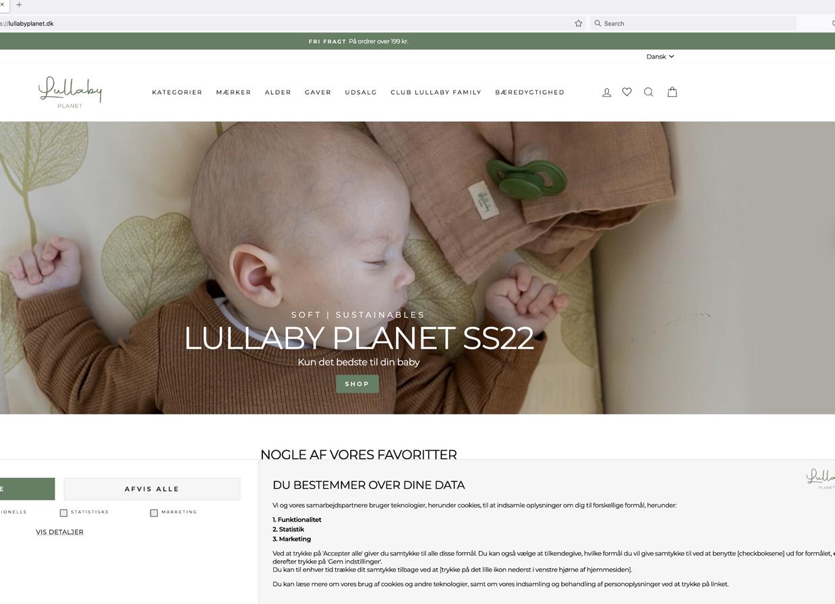835x604 pixels.
Task: Bookmark page with star icon
Action: (x=578, y=23)
